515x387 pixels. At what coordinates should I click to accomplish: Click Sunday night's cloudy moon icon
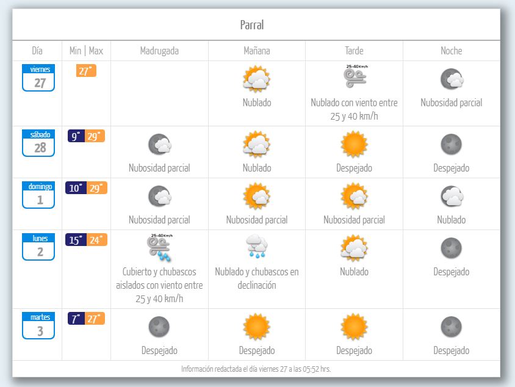(x=452, y=197)
